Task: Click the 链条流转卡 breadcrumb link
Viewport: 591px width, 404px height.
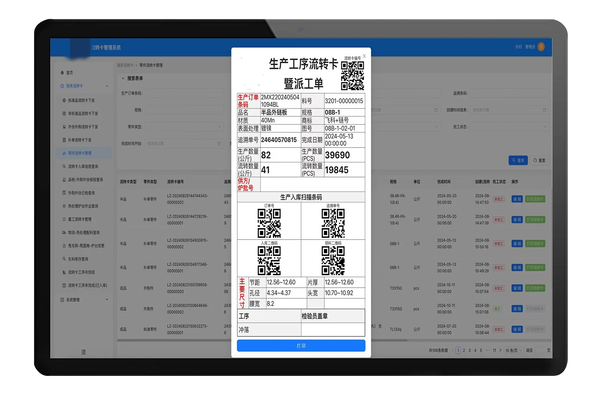Action: (x=125, y=65)
